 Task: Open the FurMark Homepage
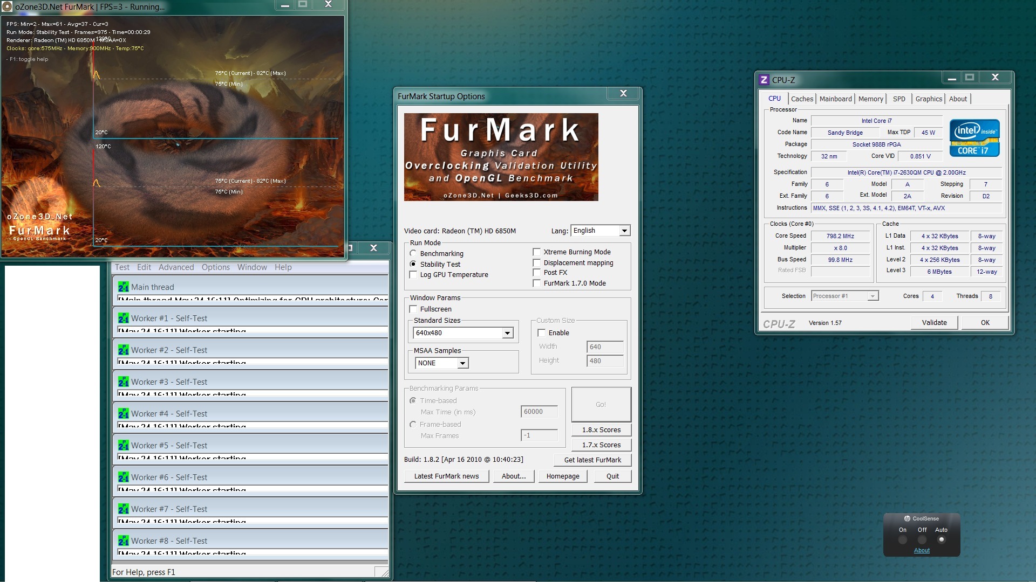pyautogui.click(x=563, y=476)
